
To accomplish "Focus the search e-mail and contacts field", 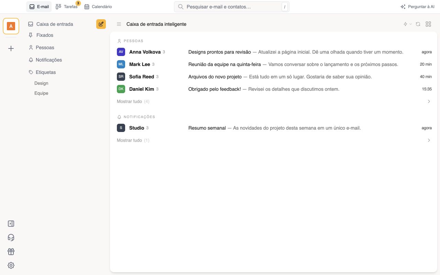I will pos(232,7).
